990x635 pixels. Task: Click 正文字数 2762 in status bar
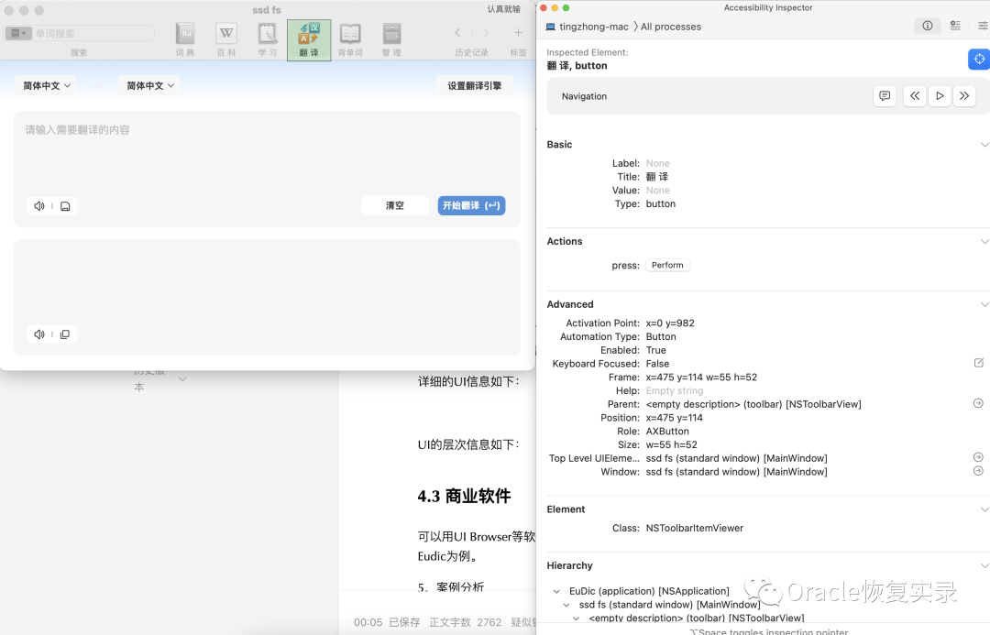[466, 622]
